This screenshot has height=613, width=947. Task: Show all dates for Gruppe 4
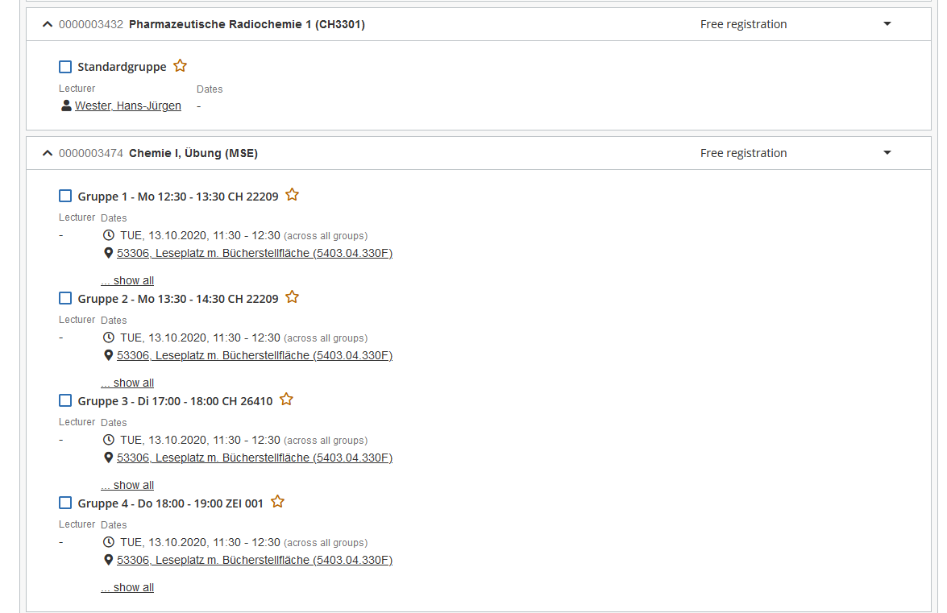[127, 587]
